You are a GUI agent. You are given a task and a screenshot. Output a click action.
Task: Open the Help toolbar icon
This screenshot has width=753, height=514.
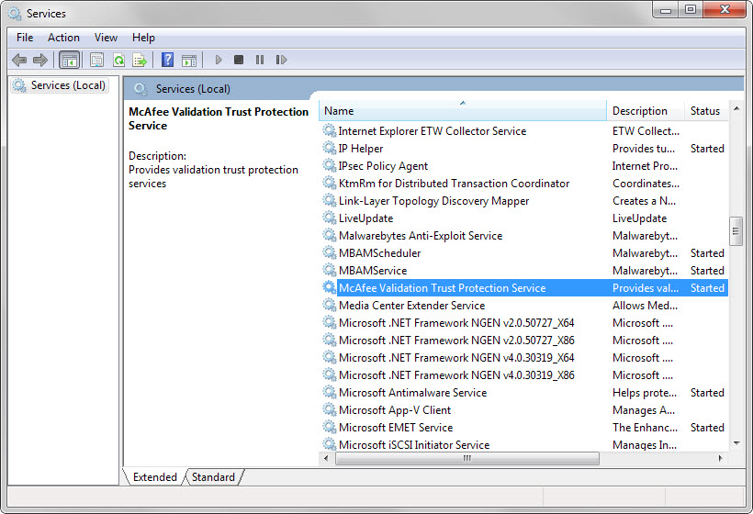click(168, 60)
